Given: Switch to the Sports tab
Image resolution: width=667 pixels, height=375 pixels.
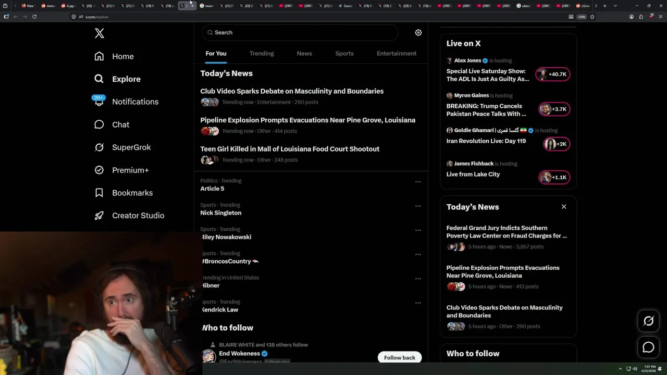Looking at the screenshot, I should (x=344, y=54).
